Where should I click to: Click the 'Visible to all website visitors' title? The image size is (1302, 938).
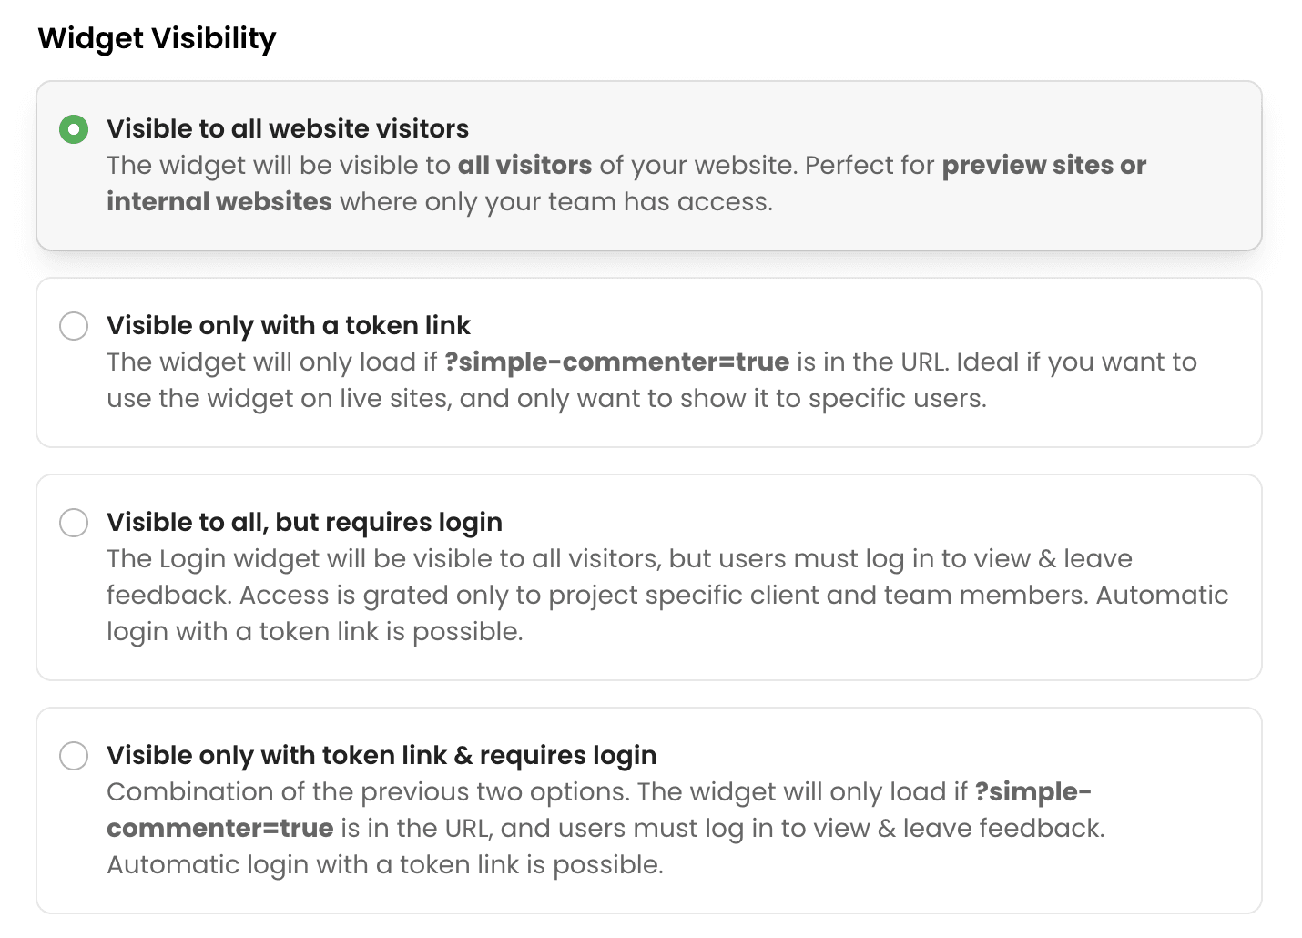[288, 129]
